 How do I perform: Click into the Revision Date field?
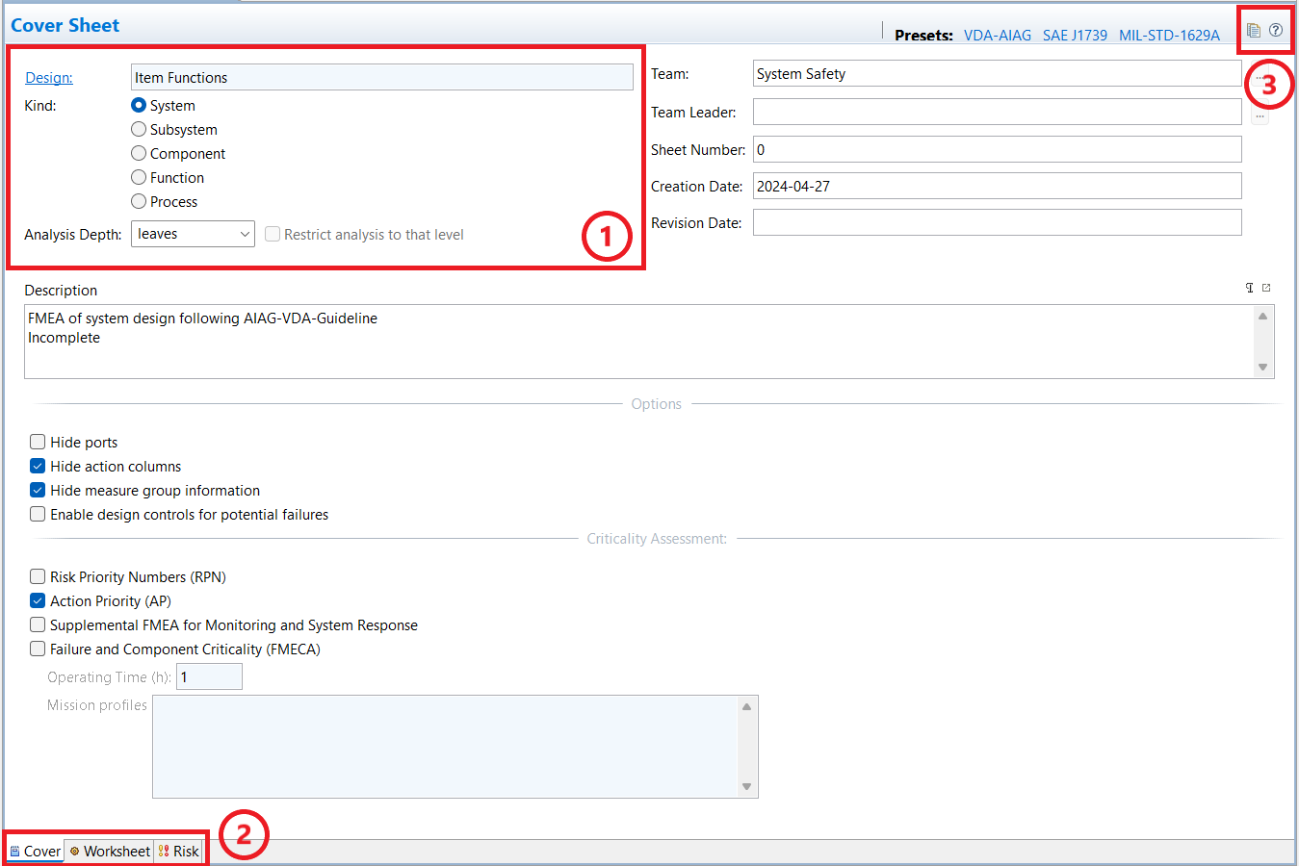(997, 223)
